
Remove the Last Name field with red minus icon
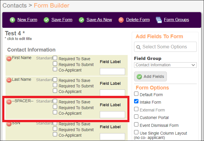click(x=9, y=80)
